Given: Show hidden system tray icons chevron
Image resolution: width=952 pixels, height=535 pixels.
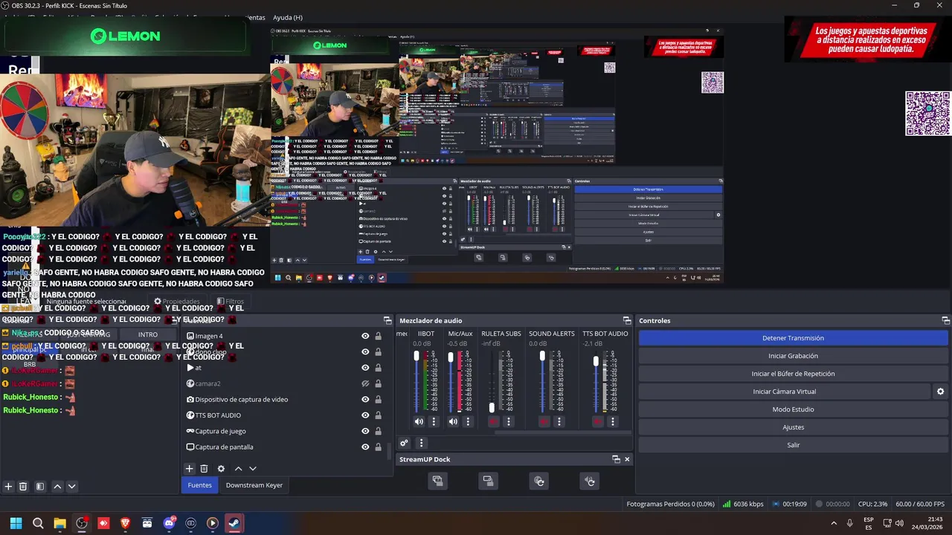Looking at the screenshot, I should [833, 523].
